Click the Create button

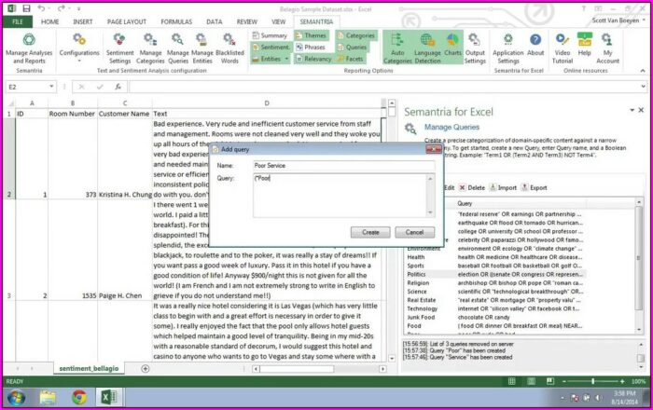(370, 232)
